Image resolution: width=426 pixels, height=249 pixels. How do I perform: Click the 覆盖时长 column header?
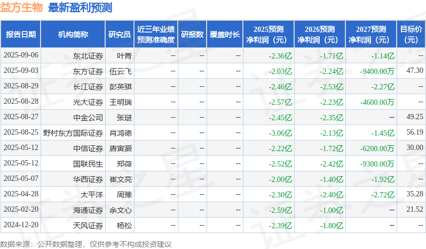(225, 35)
